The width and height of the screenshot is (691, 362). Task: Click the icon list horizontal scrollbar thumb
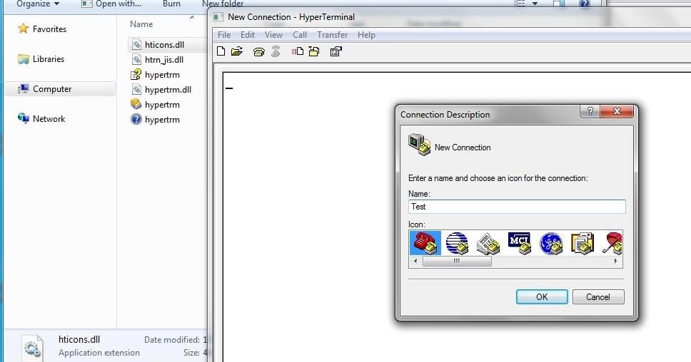(x=457, y=261)
